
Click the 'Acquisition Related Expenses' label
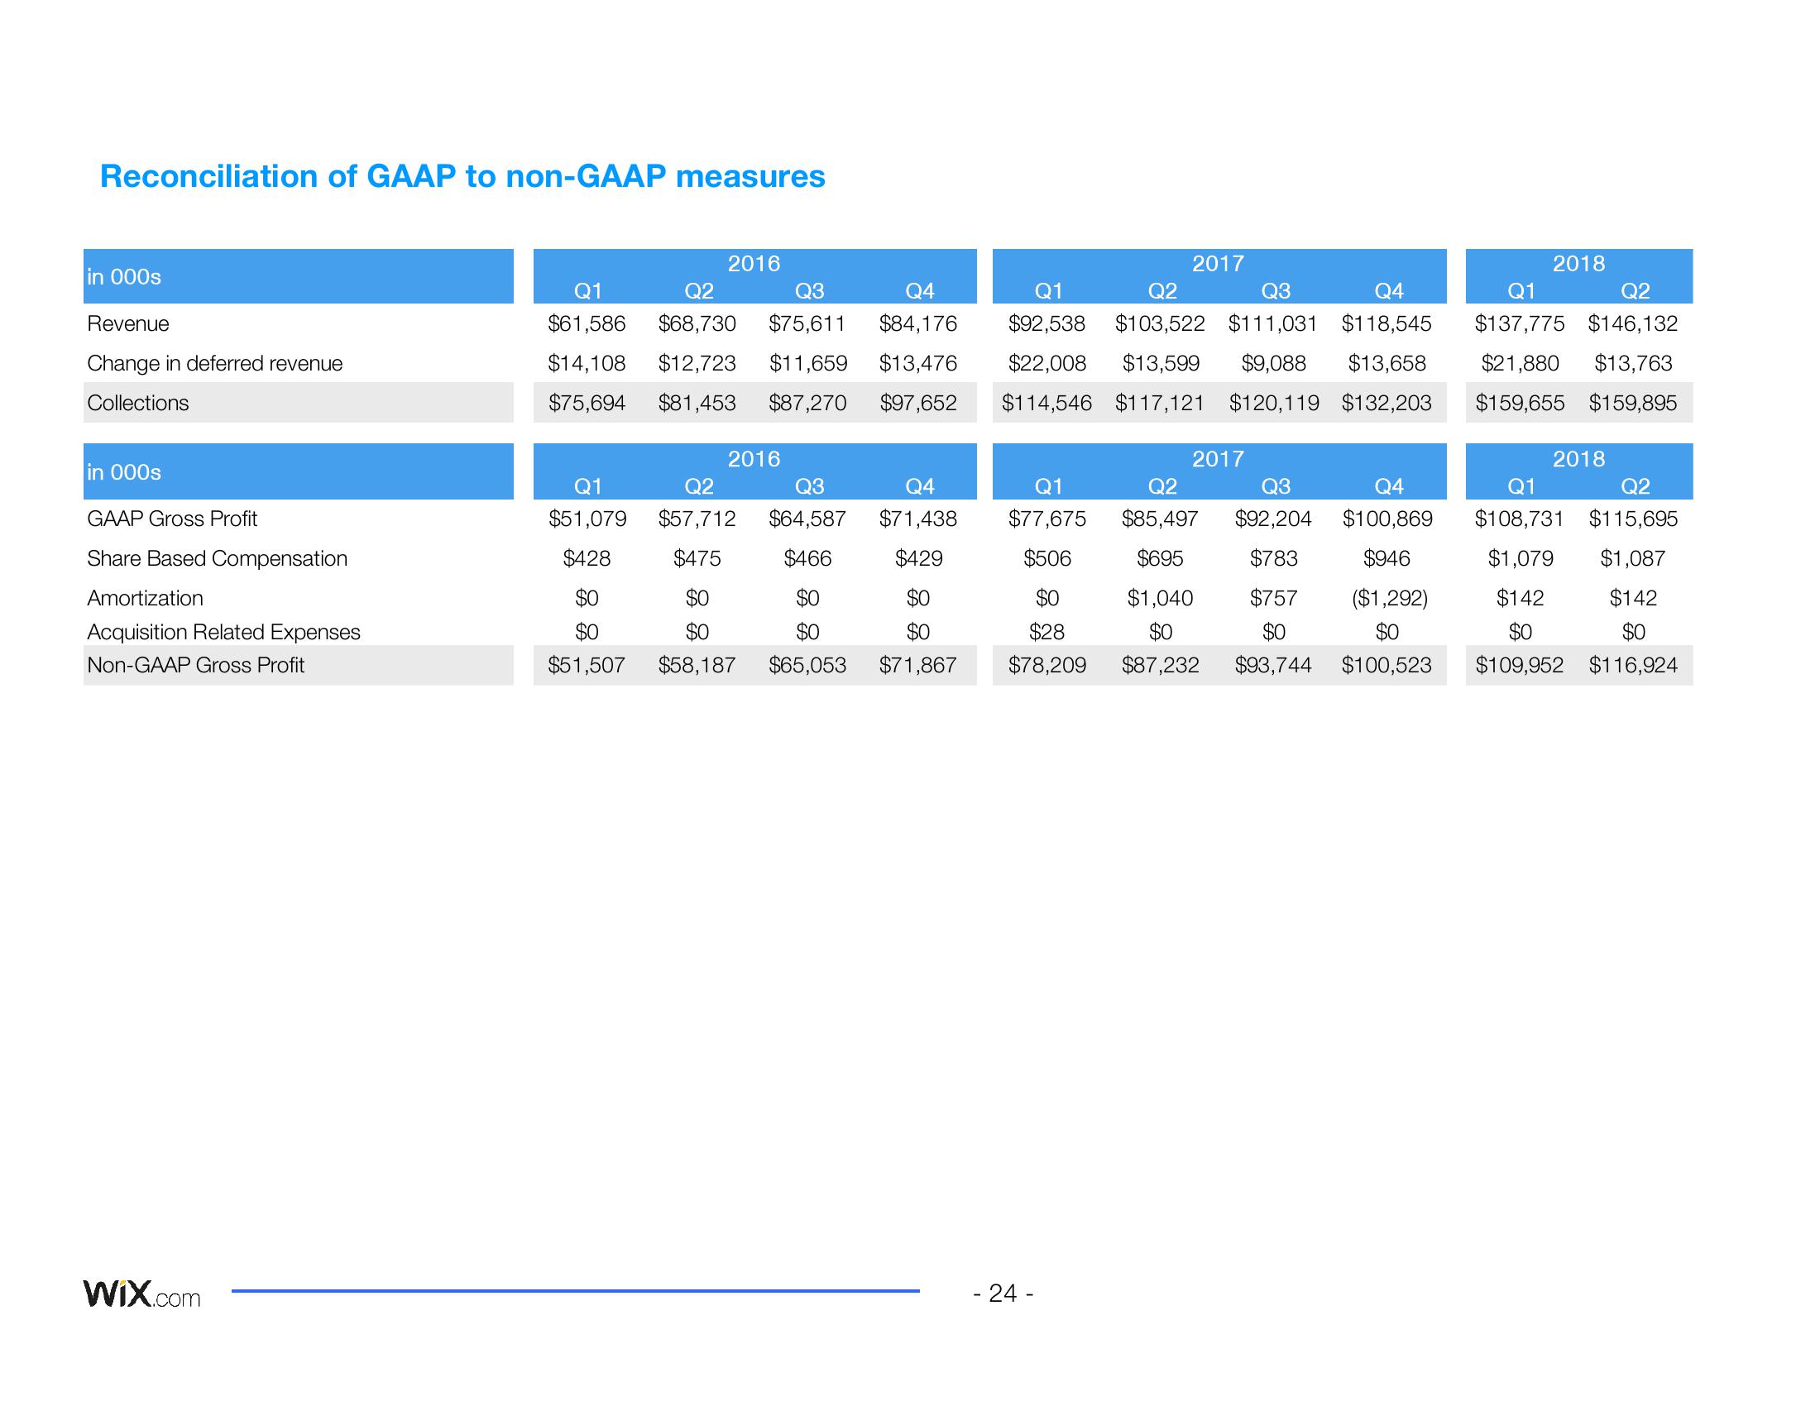click(224, 632)
